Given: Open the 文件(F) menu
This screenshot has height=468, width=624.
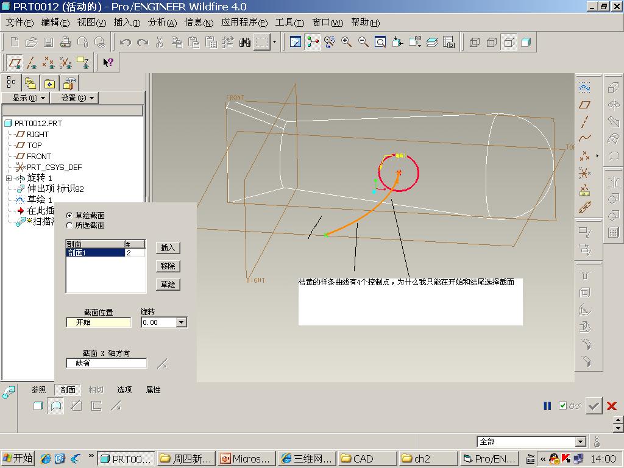Looking at the screenshot, I should pos(19,23).
